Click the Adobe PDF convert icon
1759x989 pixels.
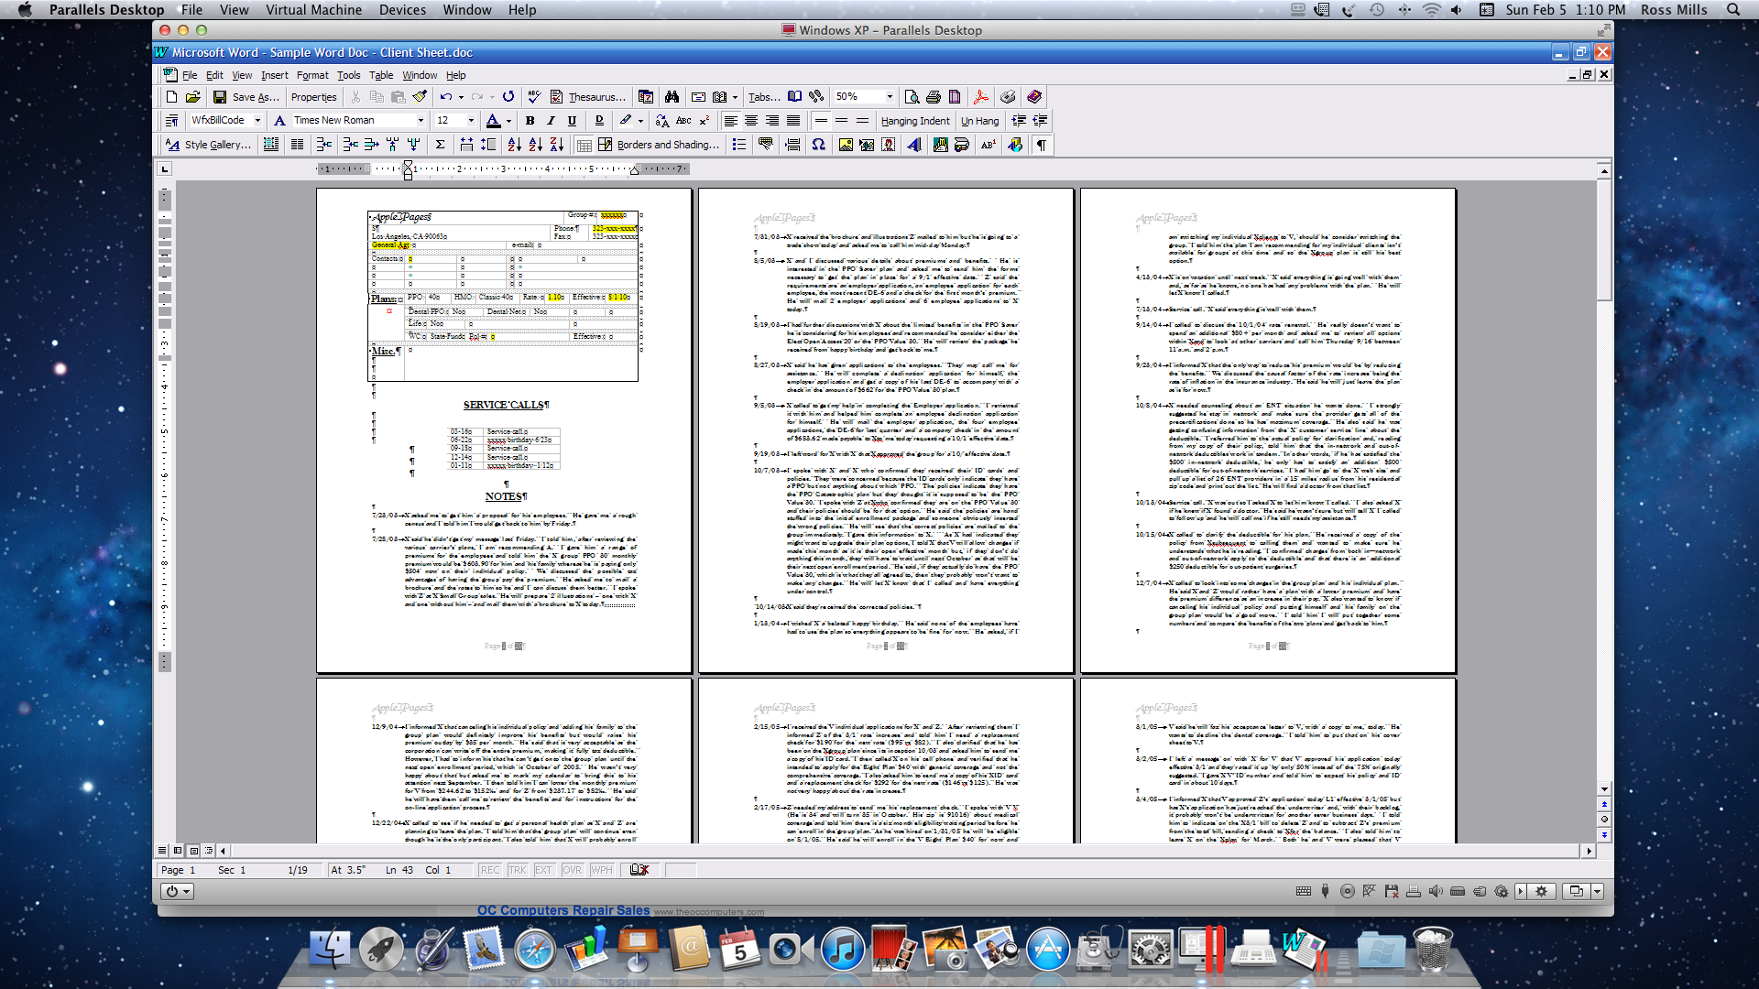tap(980, 96)
